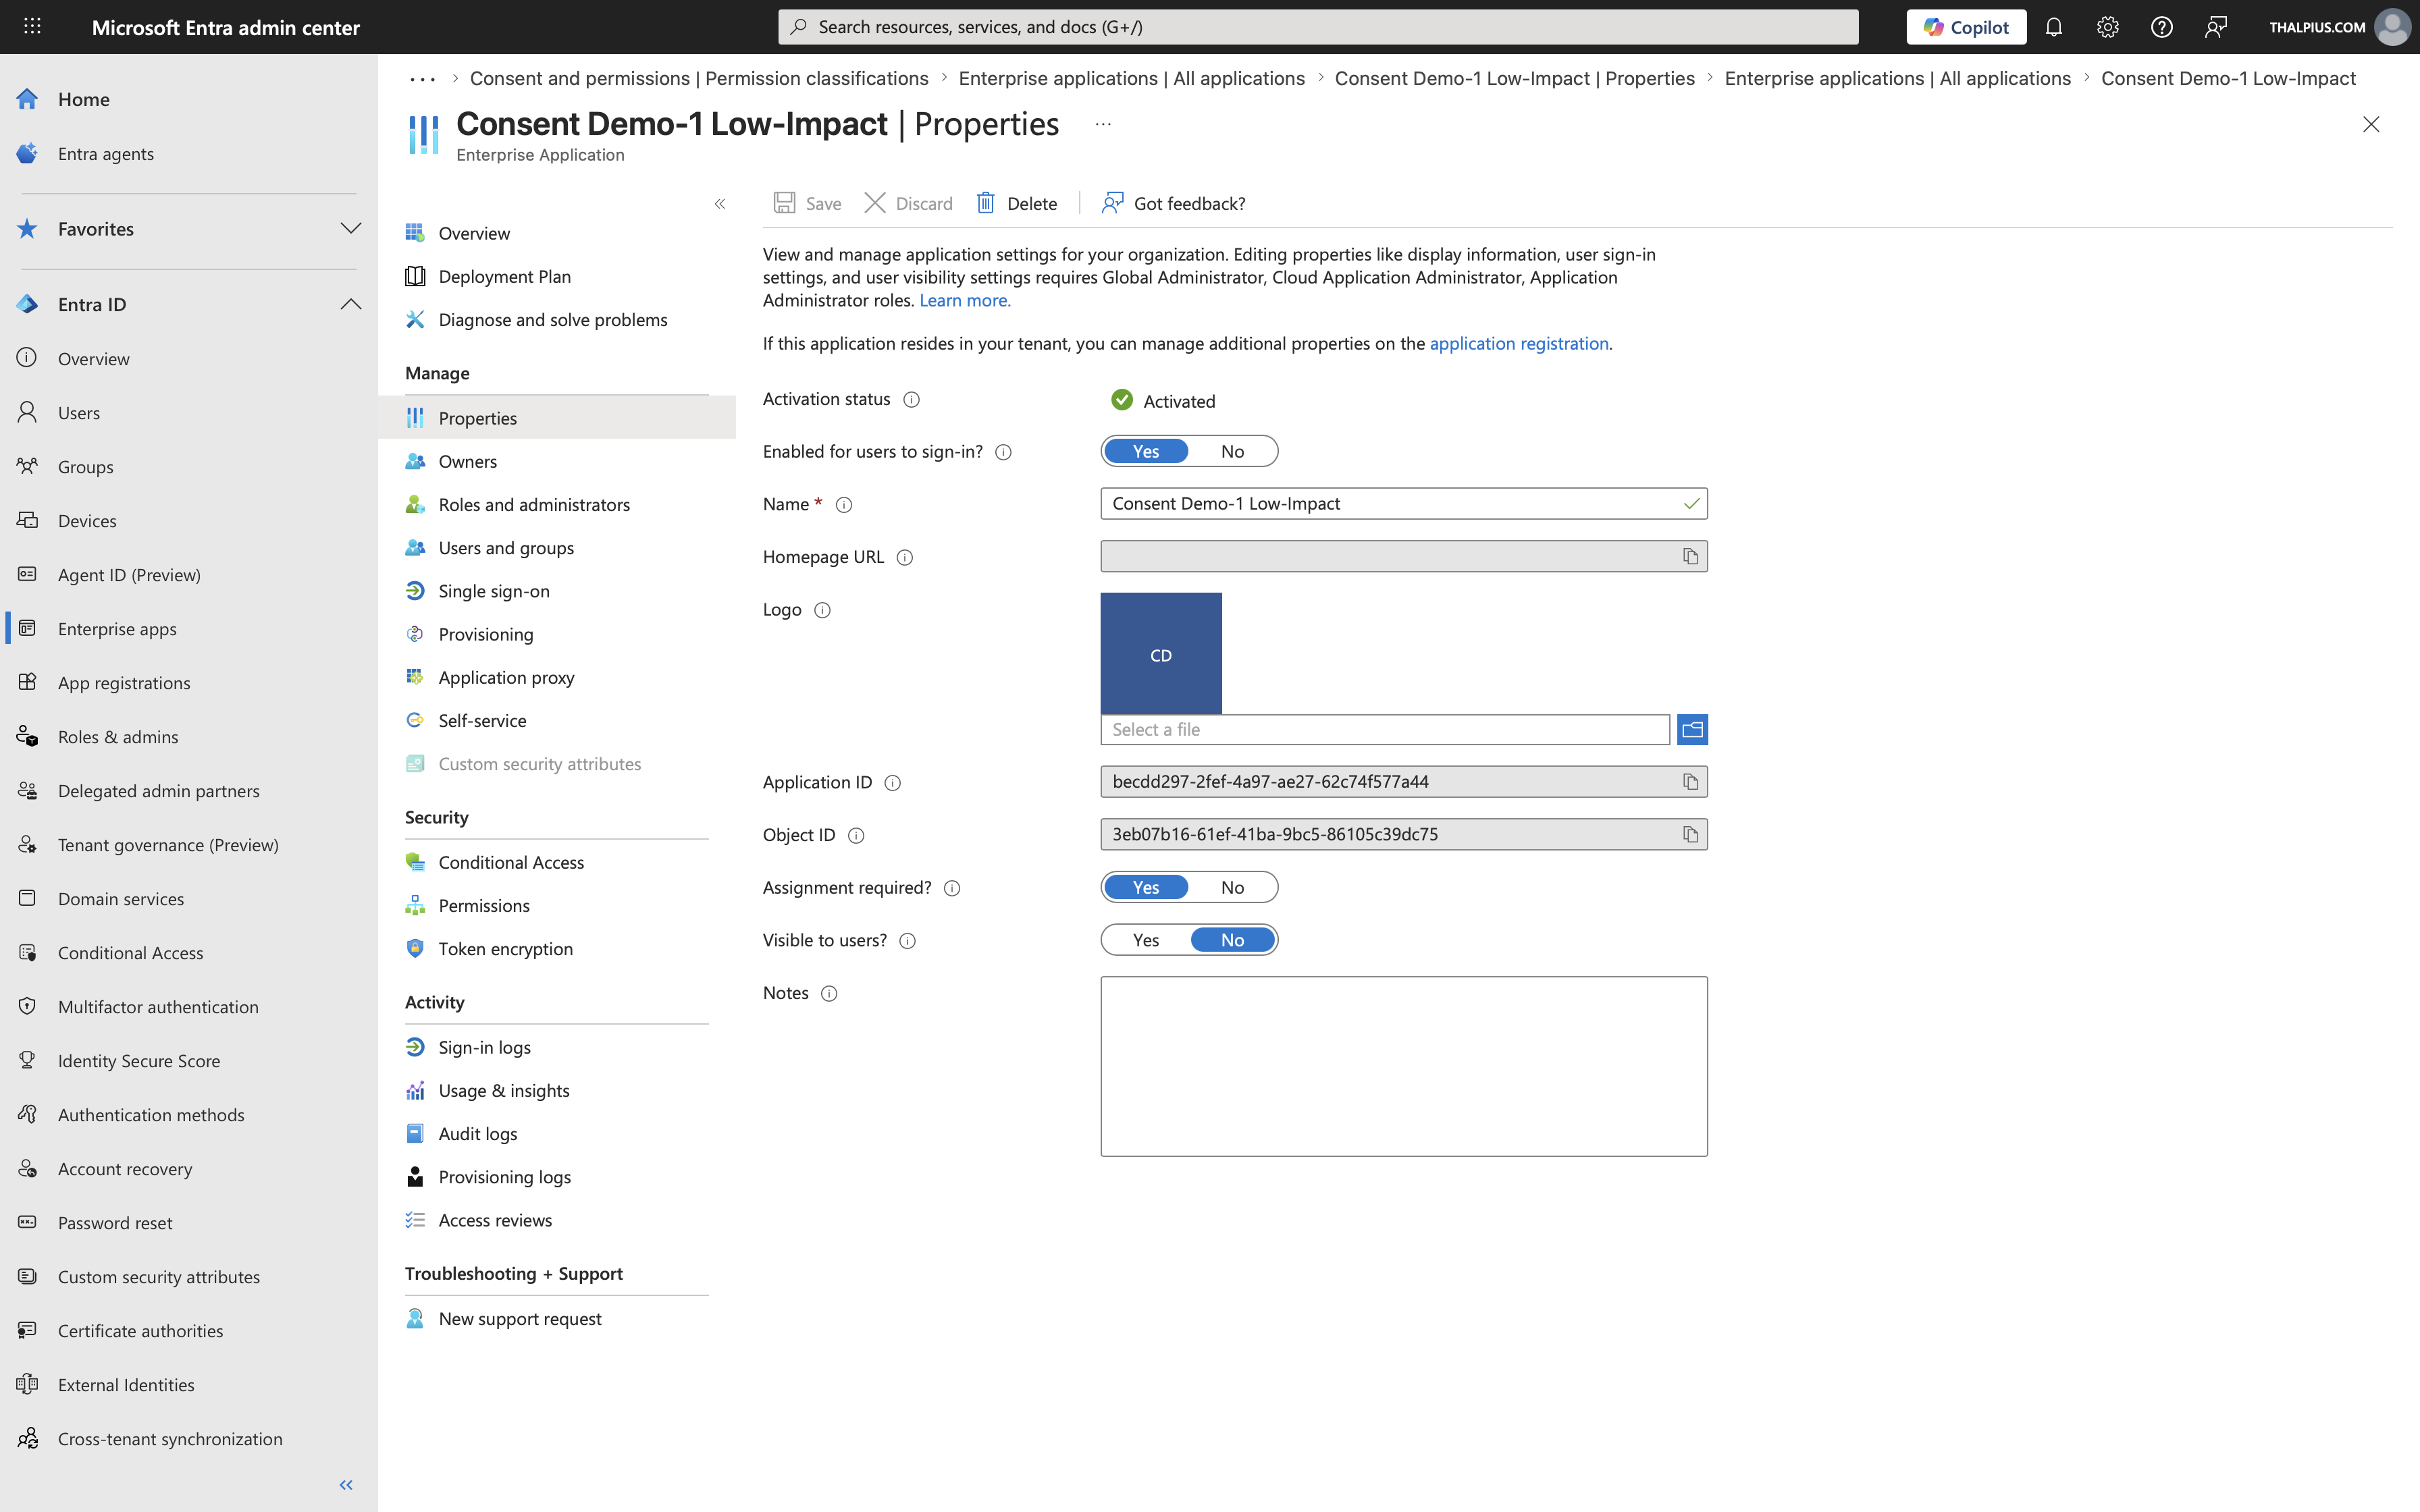Image resolution: width=2420 pixels, height=1512 pixels.
Task: Set Assignment required to No
Action: click(1232, 887)
